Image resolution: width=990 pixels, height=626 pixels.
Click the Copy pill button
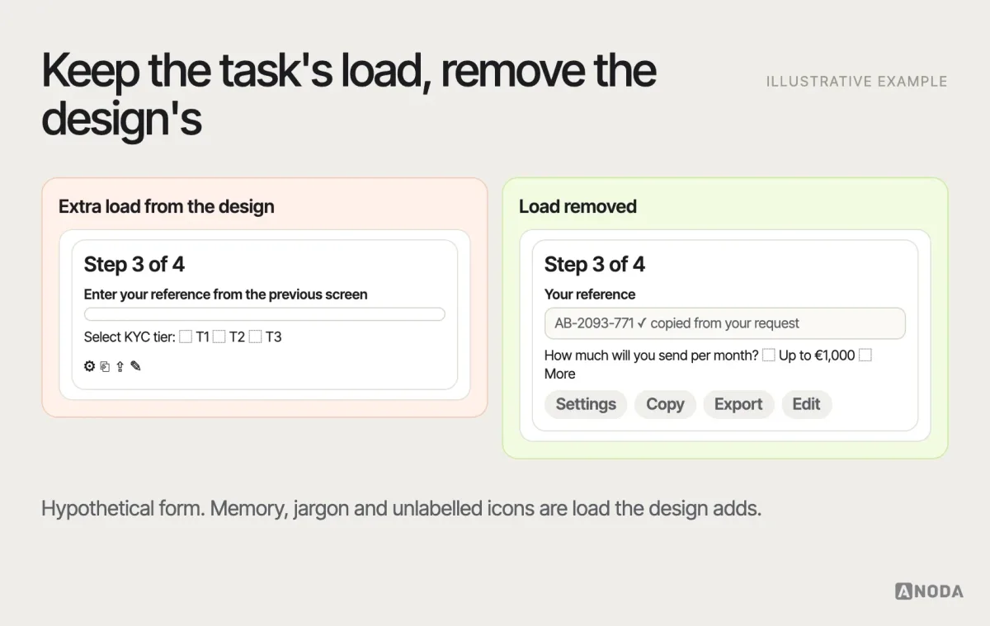(665, 404)
